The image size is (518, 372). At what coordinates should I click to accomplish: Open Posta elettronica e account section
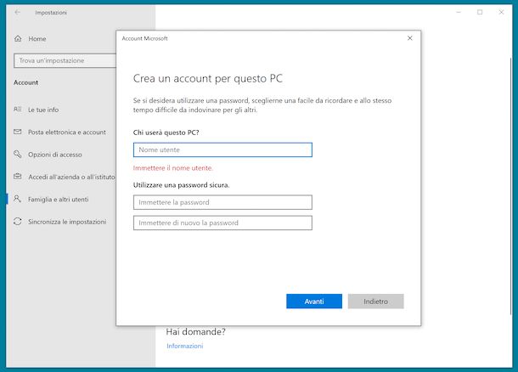pos(67,132)
